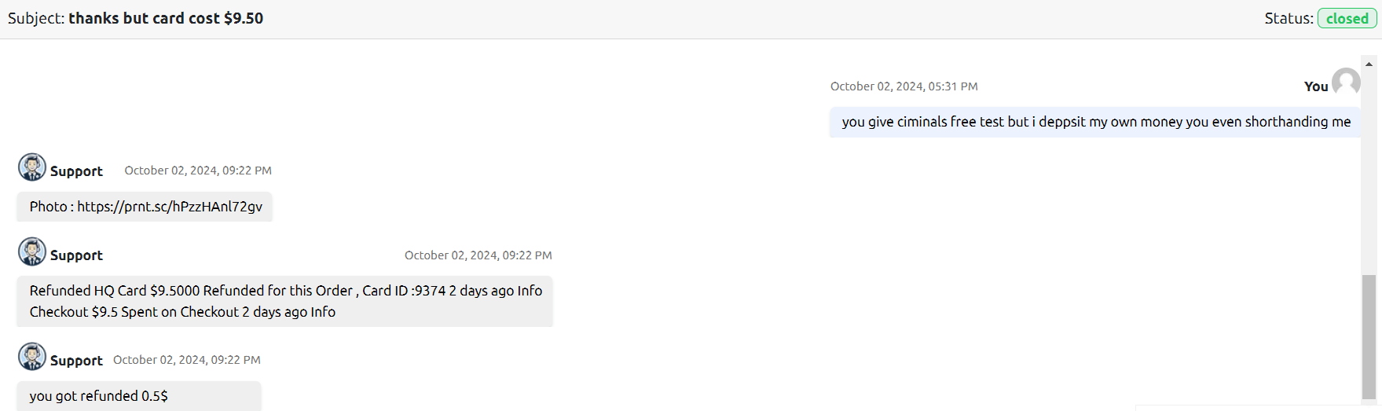Click the shorthanding me message bubble
This screenshot has height=411, width=1382.
click(1095, 122)
